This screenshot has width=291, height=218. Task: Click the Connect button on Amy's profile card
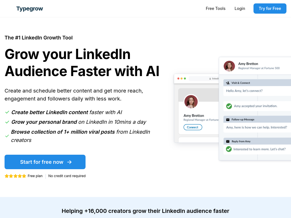(x=193, y=127)
